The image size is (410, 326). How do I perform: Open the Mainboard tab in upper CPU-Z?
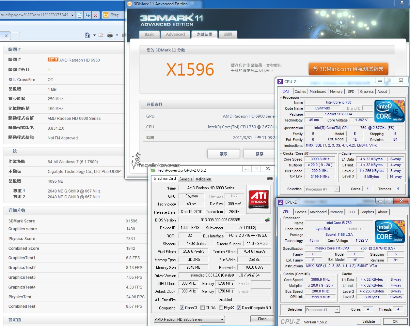318,92
